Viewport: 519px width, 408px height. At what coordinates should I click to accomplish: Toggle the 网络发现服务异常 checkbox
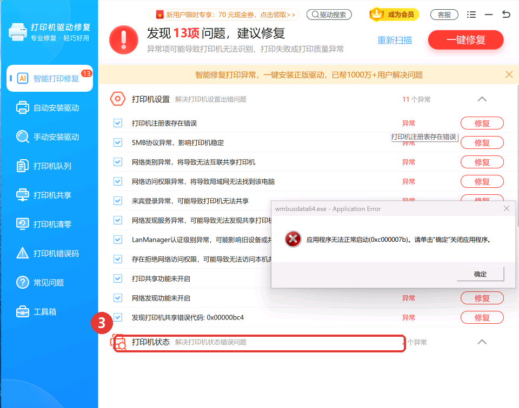118,220
